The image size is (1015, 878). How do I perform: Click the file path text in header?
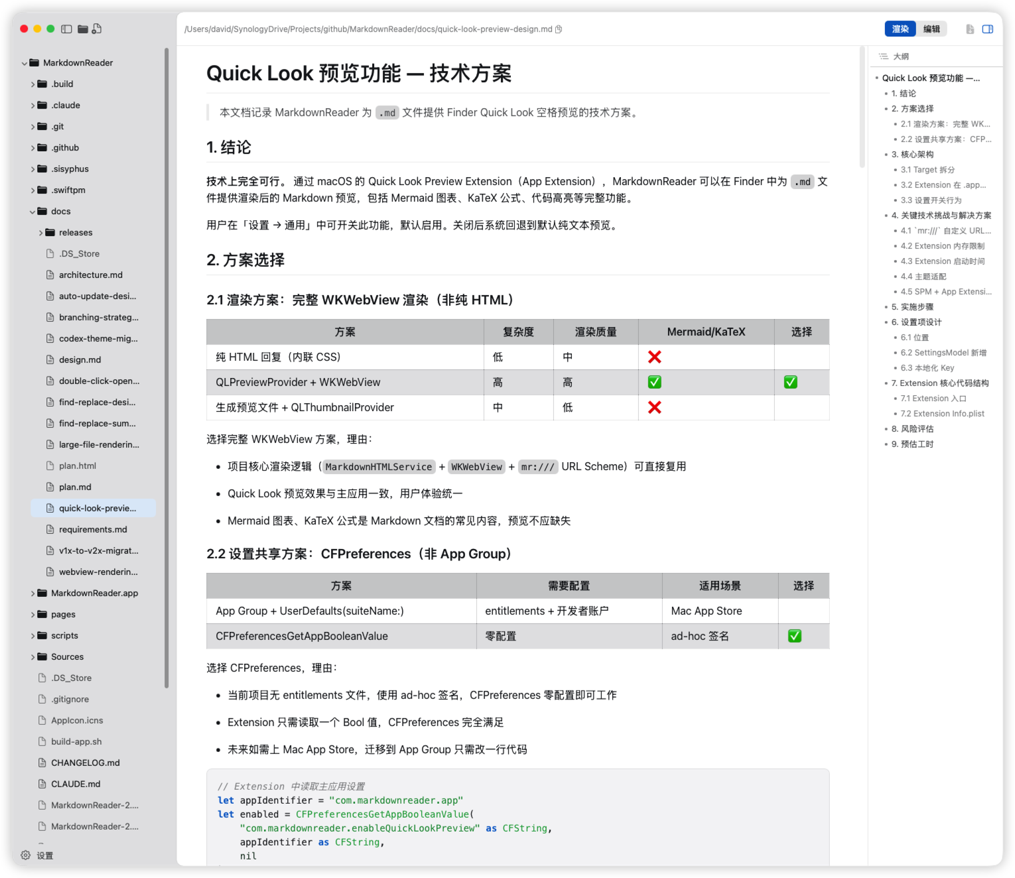coord(368,29)
